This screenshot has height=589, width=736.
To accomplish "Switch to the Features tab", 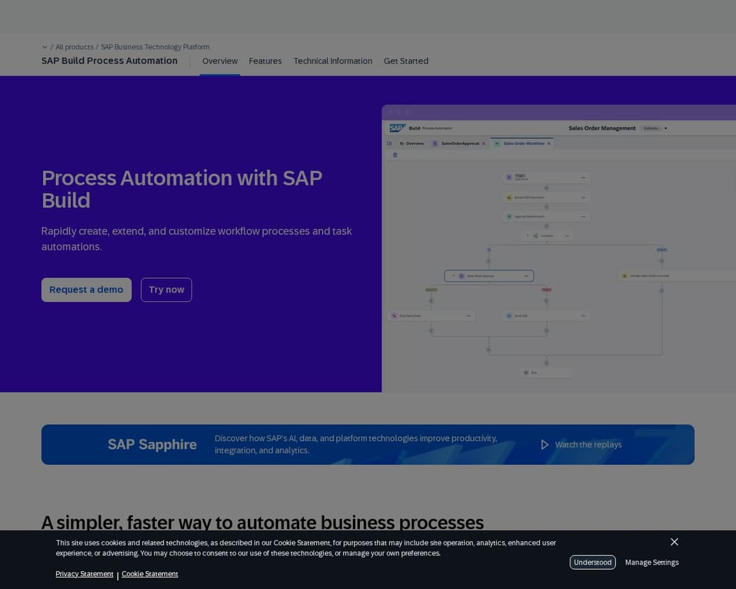I will click(265, 61).
